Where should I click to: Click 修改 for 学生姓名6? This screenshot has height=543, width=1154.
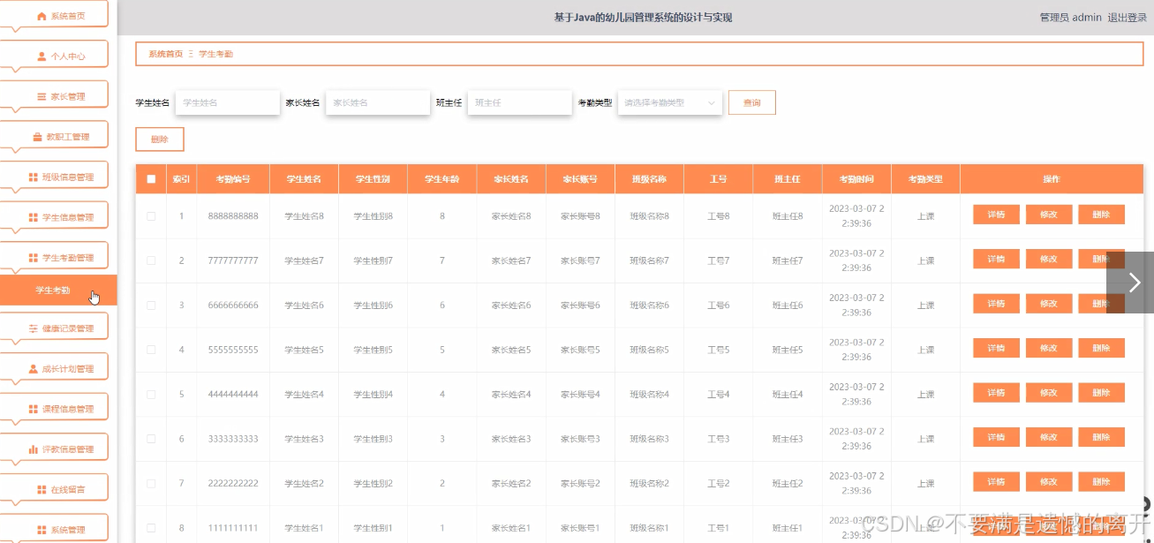pos(1049,304)
